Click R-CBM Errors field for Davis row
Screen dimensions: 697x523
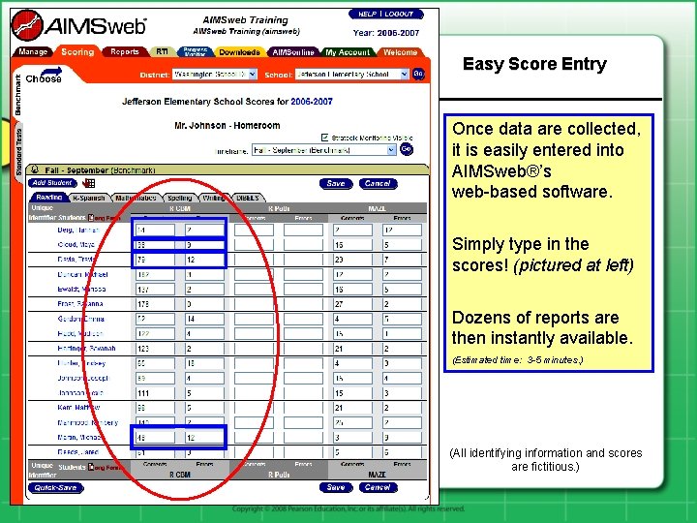[x=204, y=260]
